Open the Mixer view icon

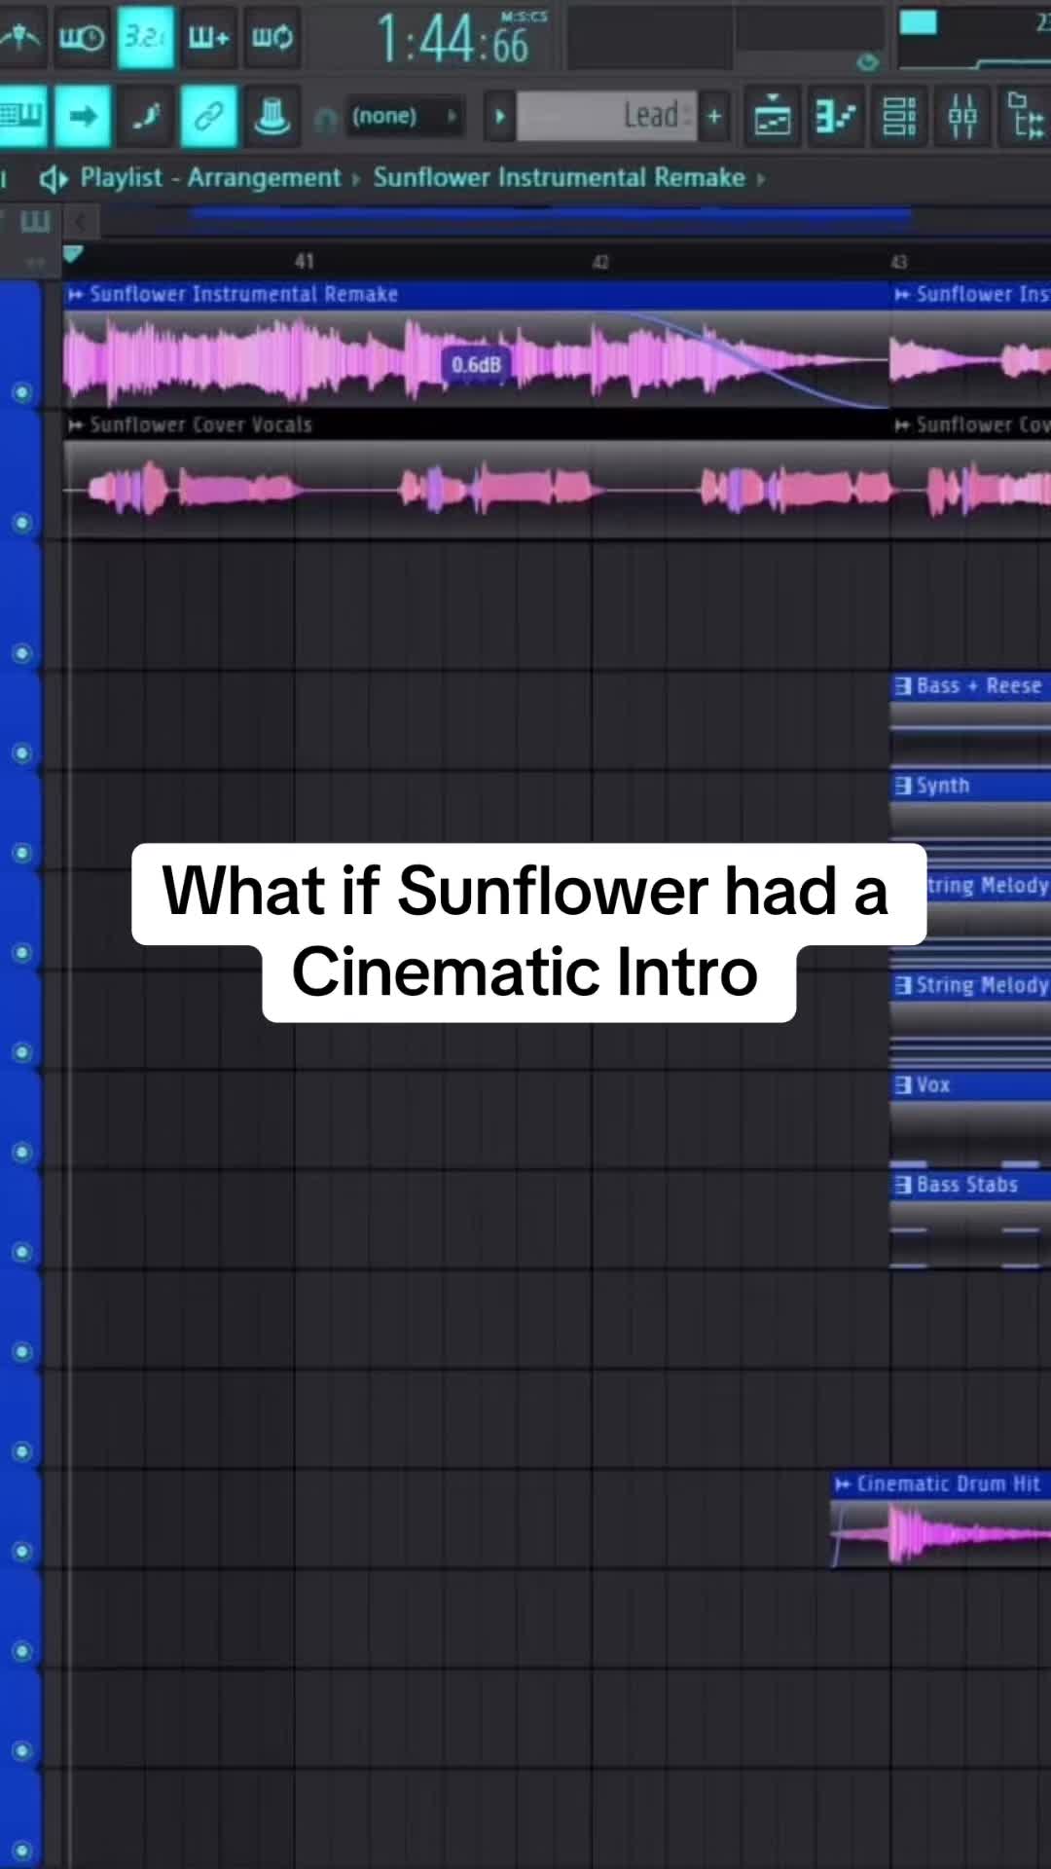click(961, 117)
